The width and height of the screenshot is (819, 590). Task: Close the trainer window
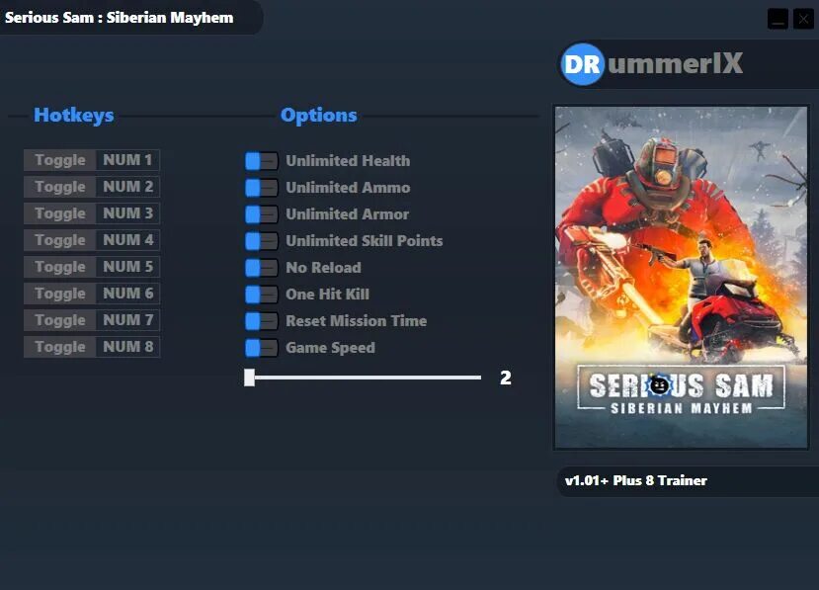[x=803, y=20]
